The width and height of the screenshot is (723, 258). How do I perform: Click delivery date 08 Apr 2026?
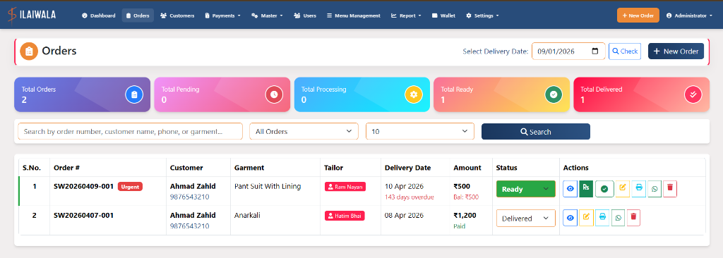tap(404, 215)
